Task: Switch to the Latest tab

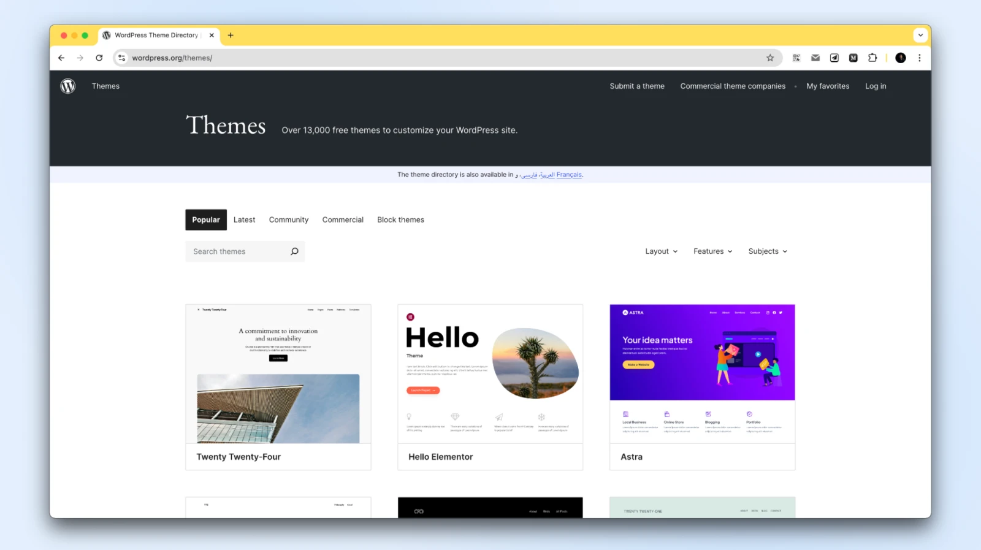Action: point(244,220)
